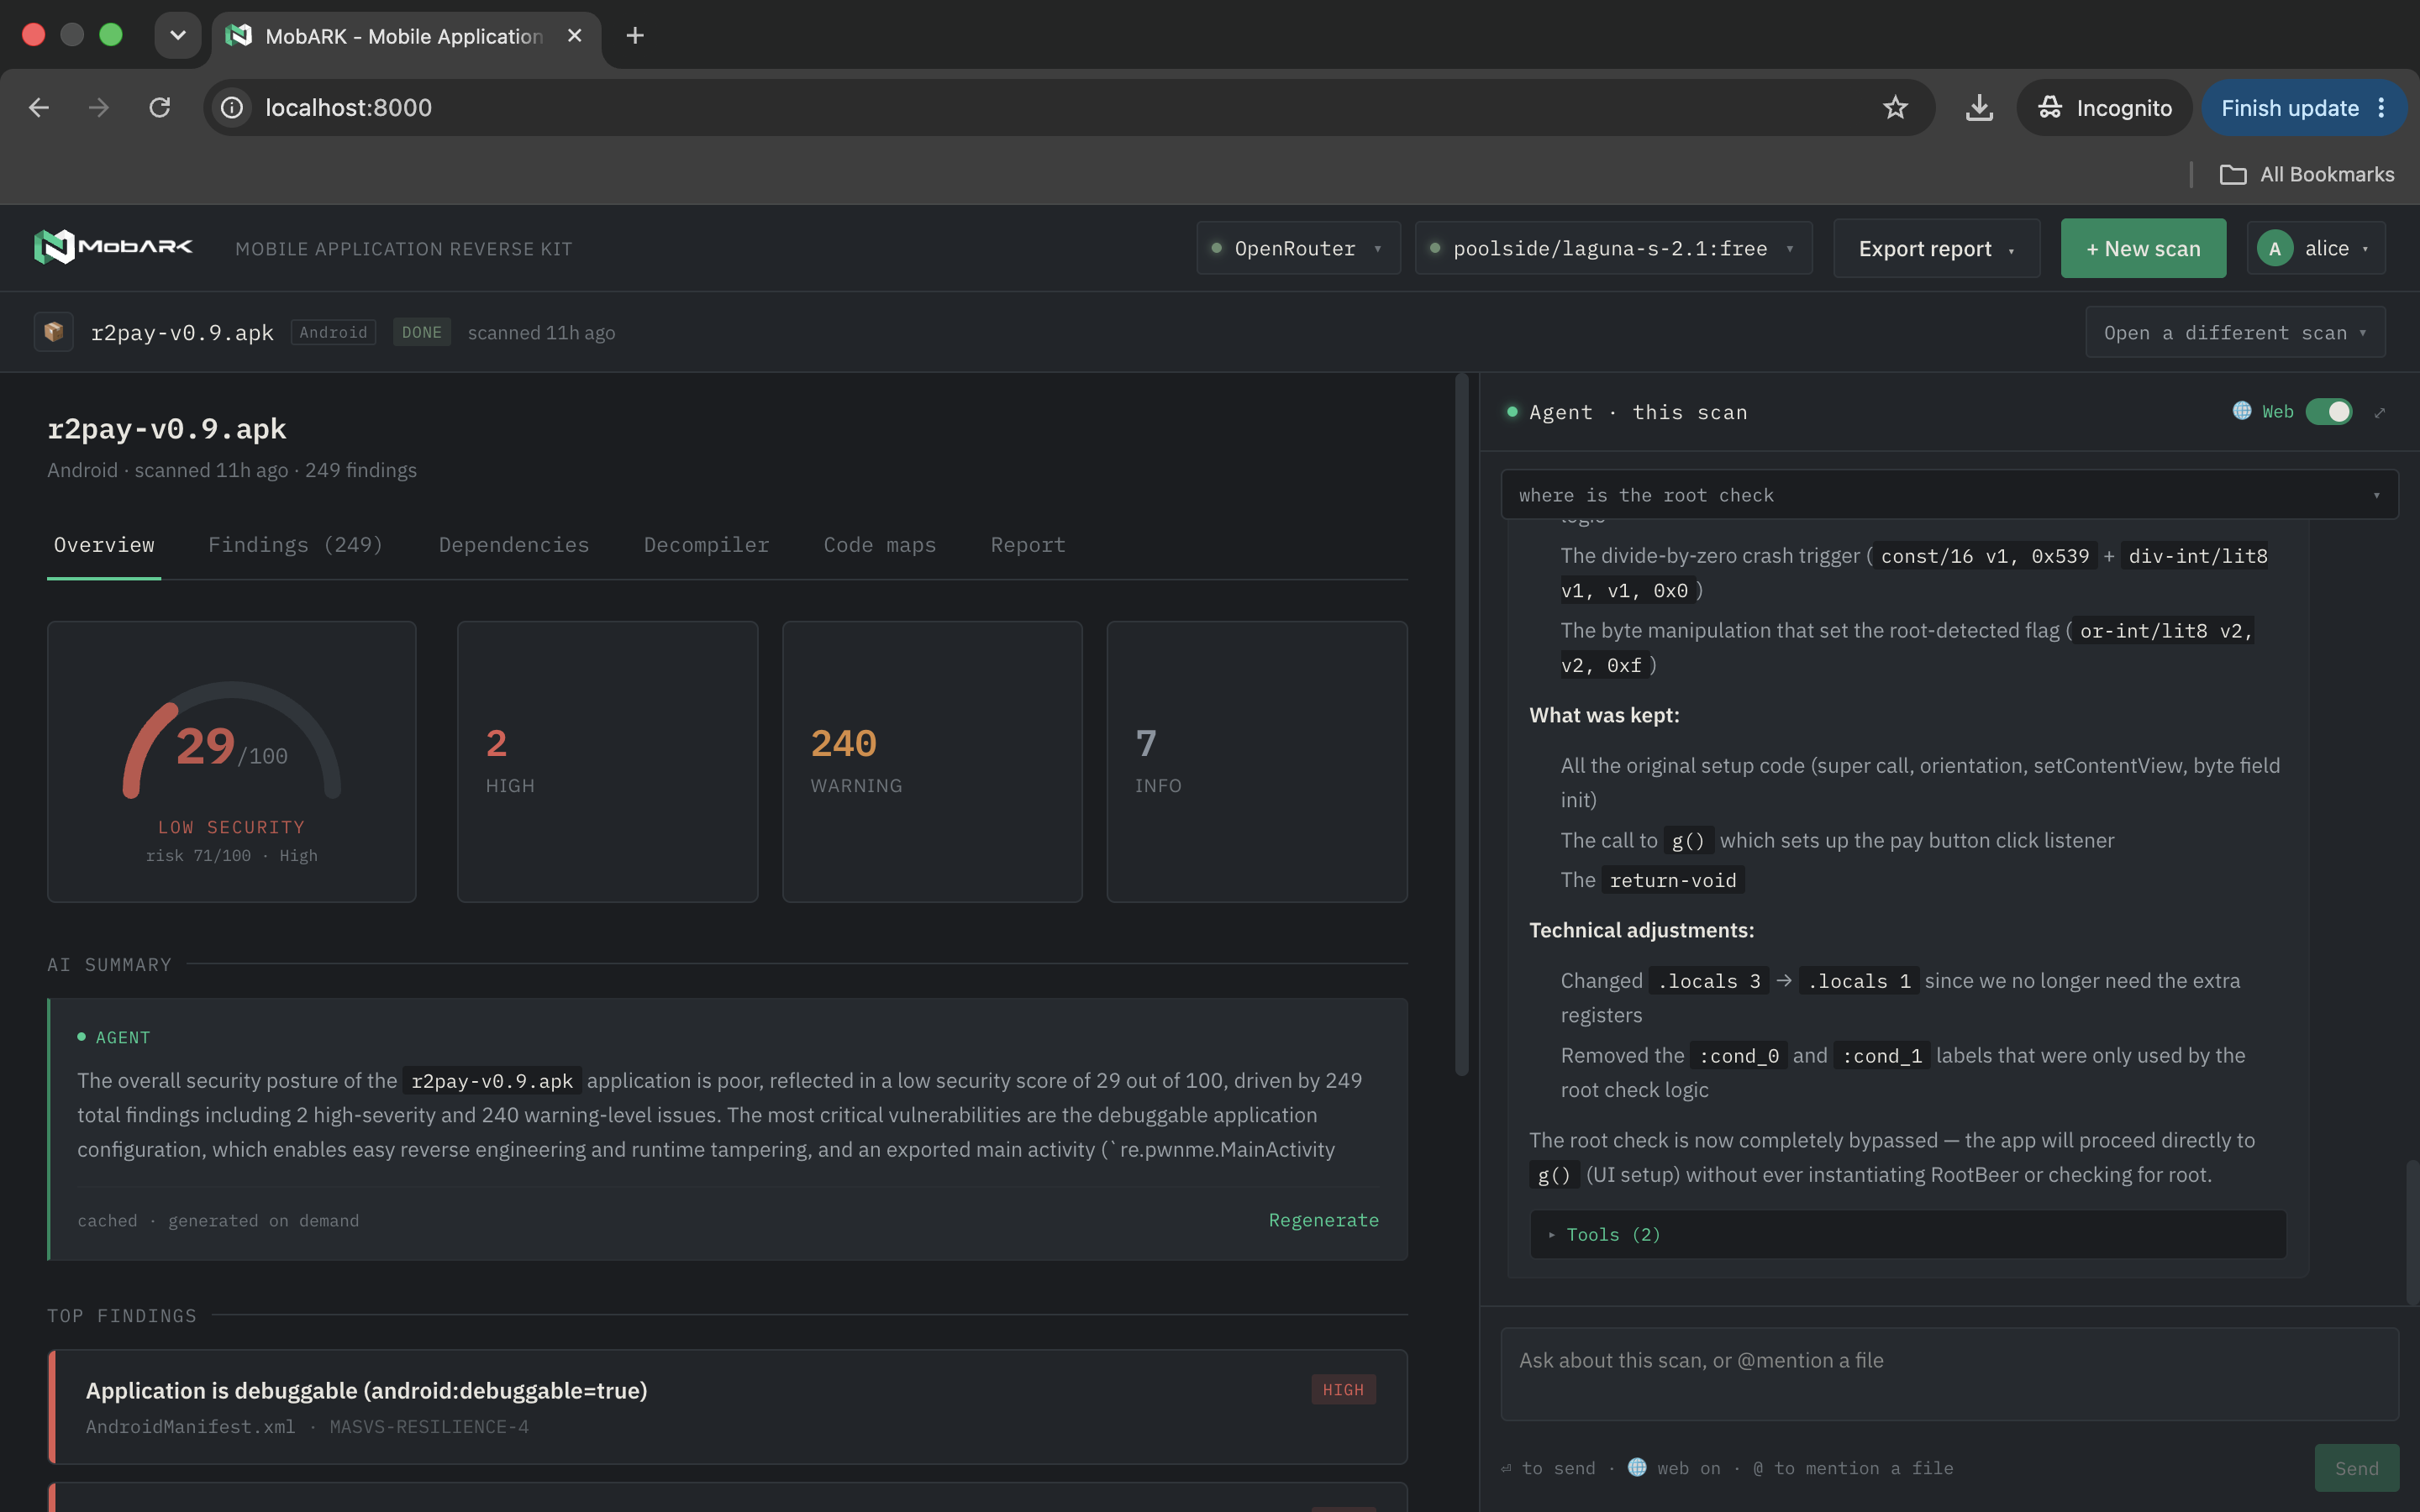Open the tab search chevron
2420x1512 pixels.
[178, 36]
